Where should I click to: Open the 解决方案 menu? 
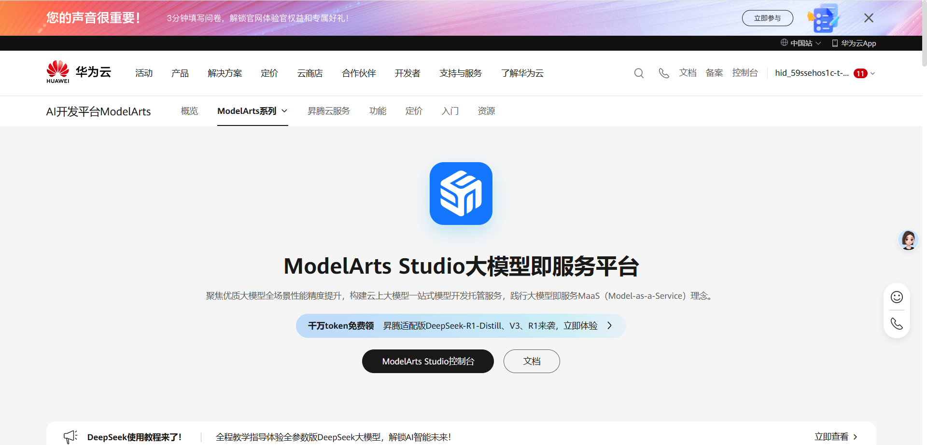(x=225, y=73)
